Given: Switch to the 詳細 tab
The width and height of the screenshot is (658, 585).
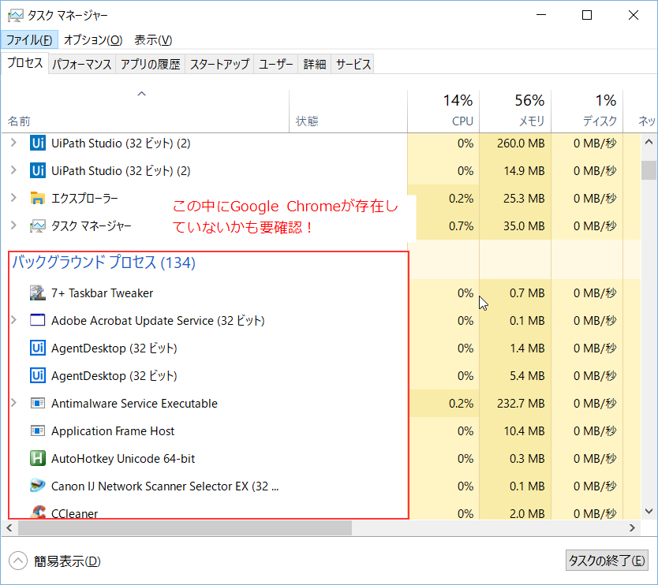Looking at the screenshot, I should [315, 64].
